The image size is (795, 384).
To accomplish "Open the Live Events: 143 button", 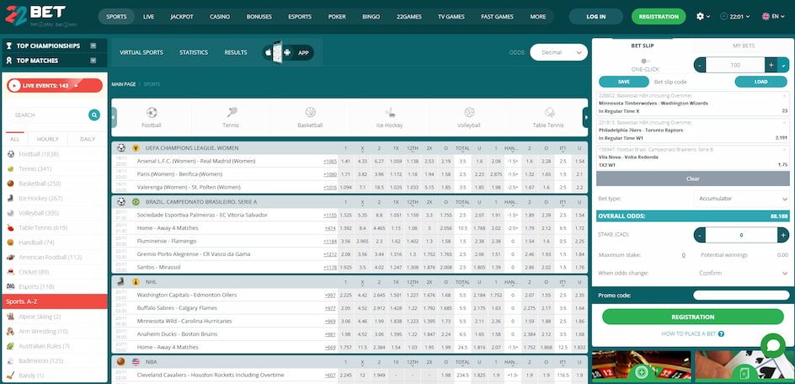I will coord(55,86).
